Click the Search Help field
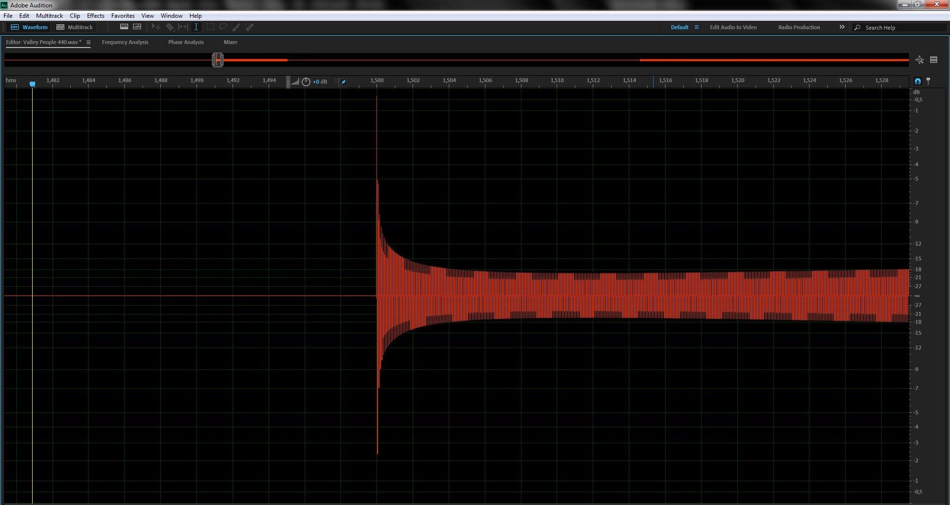The height and width of the screenshot is (505, 950). 901,28
